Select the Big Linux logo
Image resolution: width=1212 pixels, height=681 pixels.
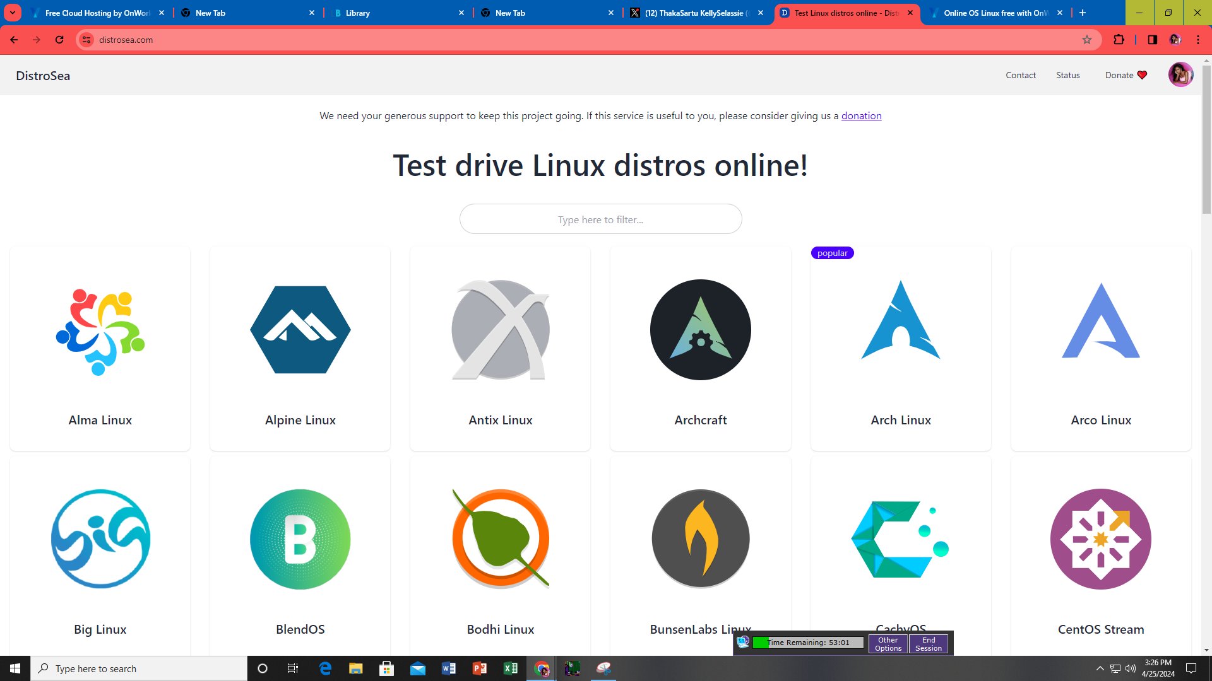pos(100,539)
